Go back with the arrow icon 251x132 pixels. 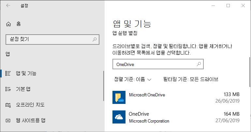[8, 6]
